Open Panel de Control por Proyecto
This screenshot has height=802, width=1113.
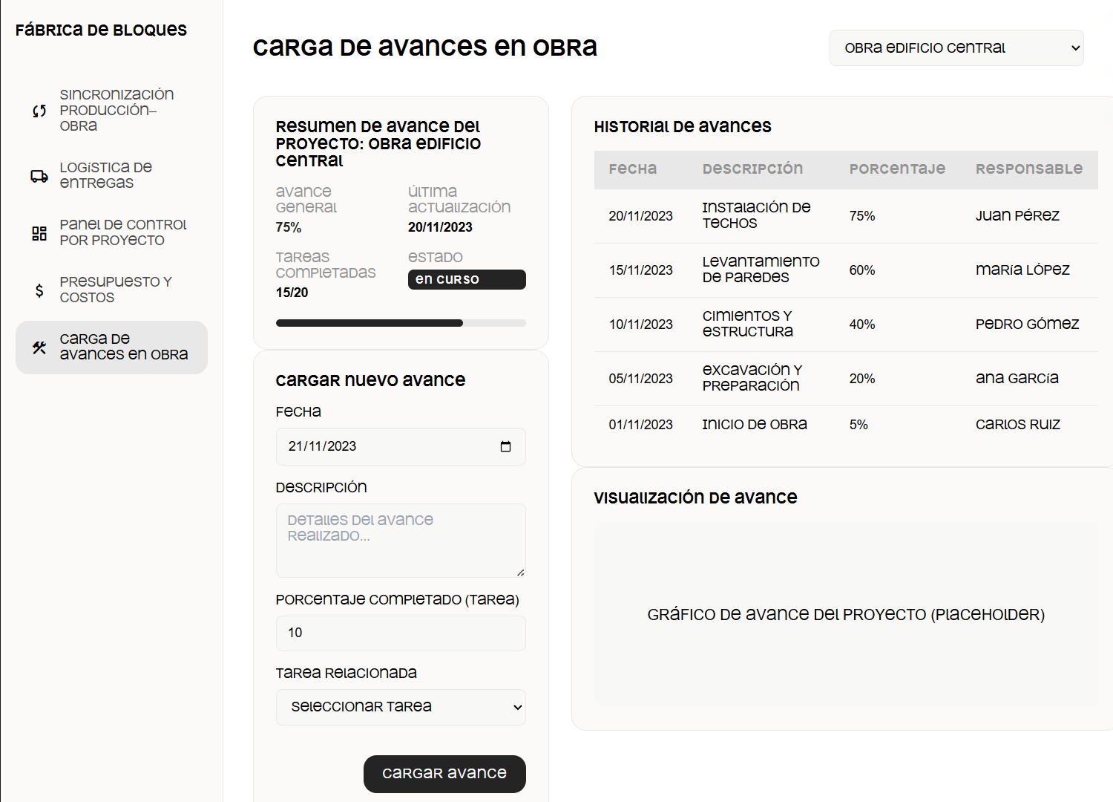pyautogui.click(x=111, y=232)
